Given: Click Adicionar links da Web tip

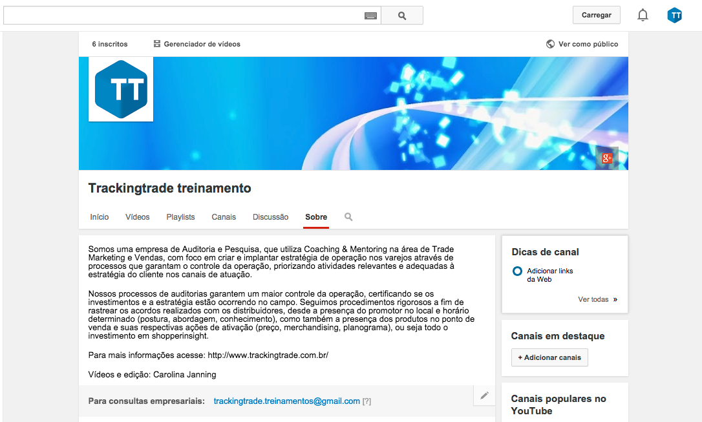Looking at the screenshot, I should [x=550, y=275].
